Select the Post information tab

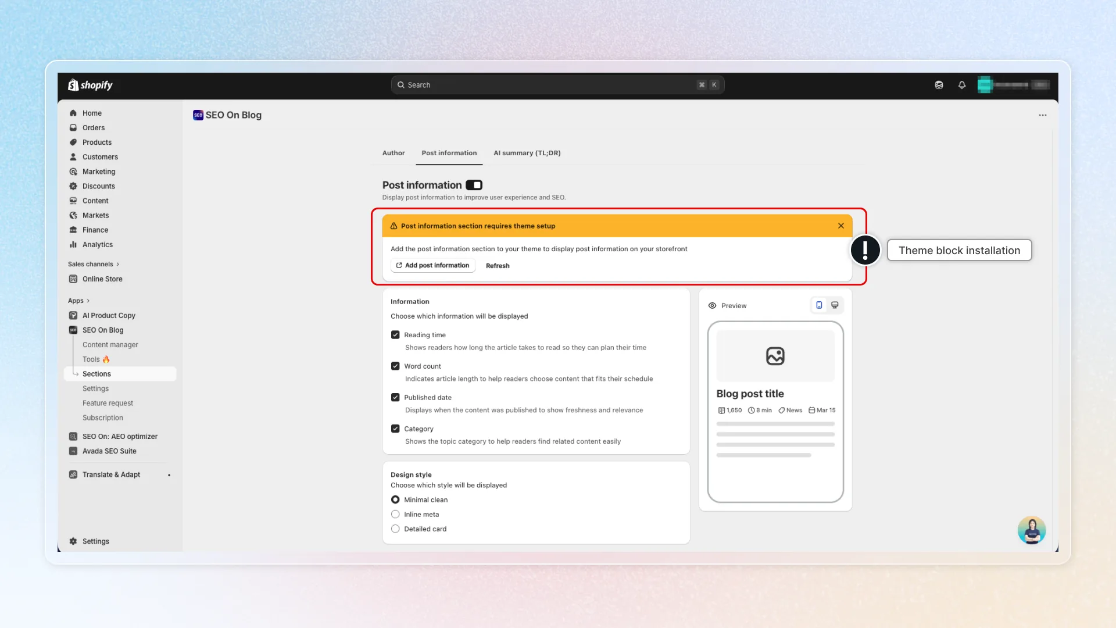pyautogui.click(x=449, y=154)
